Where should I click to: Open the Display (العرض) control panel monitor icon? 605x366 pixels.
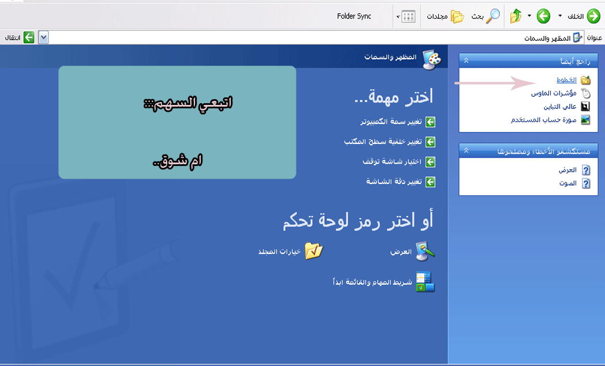click(426, 251)
